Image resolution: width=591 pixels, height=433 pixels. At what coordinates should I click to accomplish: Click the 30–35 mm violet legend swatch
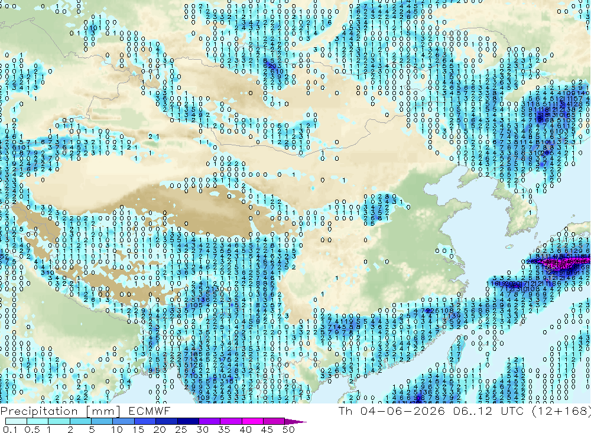click(x=210, y=421)
